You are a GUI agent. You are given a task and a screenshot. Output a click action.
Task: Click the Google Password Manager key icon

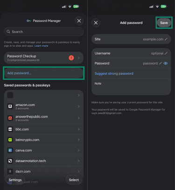click(29, 21)
